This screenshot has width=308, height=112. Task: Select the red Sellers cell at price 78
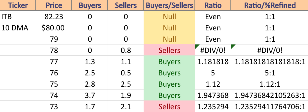coord(169,50)
